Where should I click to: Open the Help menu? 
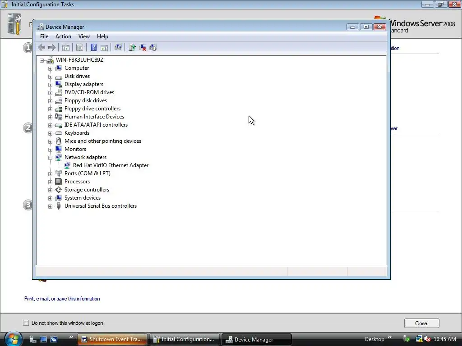click(102, 36)
